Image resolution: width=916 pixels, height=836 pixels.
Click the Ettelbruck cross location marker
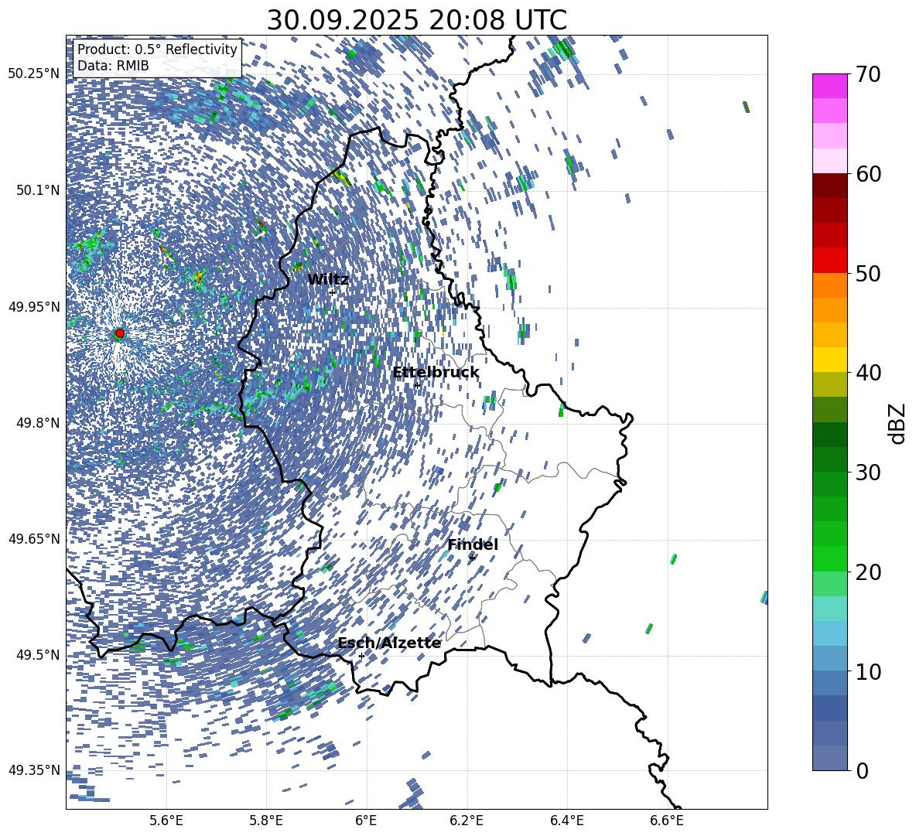(417, 385)
